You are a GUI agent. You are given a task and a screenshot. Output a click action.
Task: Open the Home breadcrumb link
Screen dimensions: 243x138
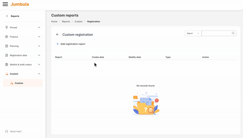[54, 22]
